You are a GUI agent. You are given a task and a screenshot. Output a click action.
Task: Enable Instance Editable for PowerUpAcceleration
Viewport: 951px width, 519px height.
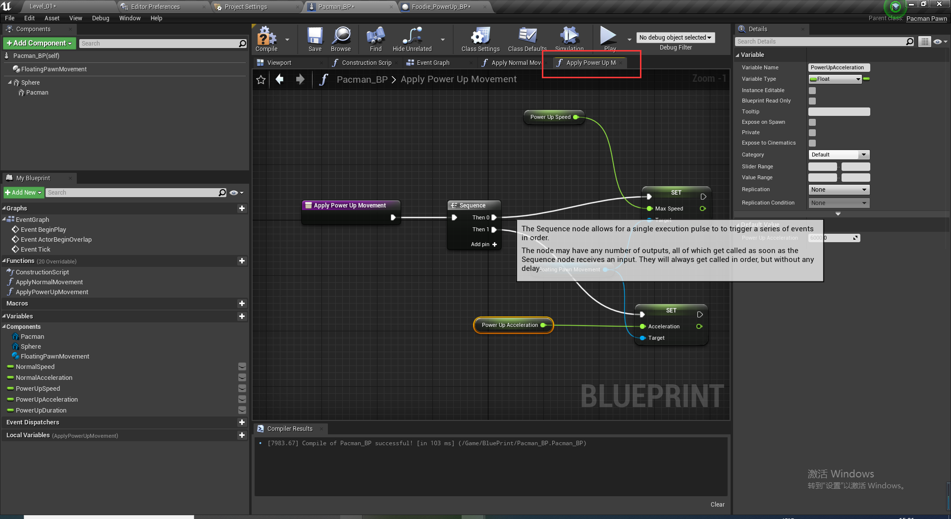pyautogui.click(x=812, y=90)
